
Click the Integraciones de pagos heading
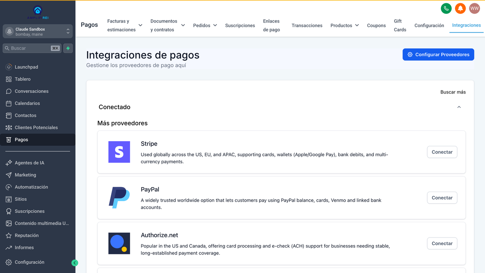coord(143,55)
